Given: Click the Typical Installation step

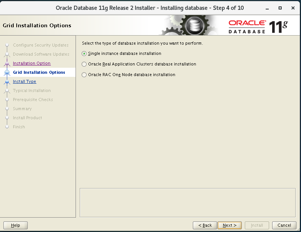Looking at the screenshot, I should tap(32, 90).
